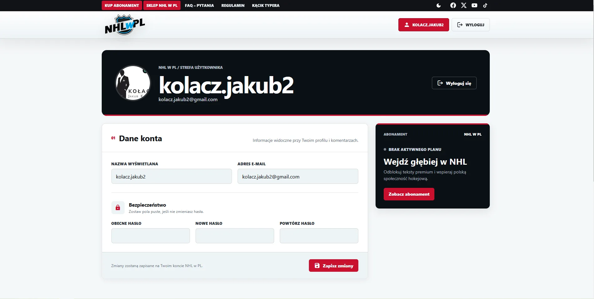Screen dimensions: 594x299
Task: Click the kolacz.jakub2@gmail.com text in banner
Action: pyautogui.click(x=188, y=99)
